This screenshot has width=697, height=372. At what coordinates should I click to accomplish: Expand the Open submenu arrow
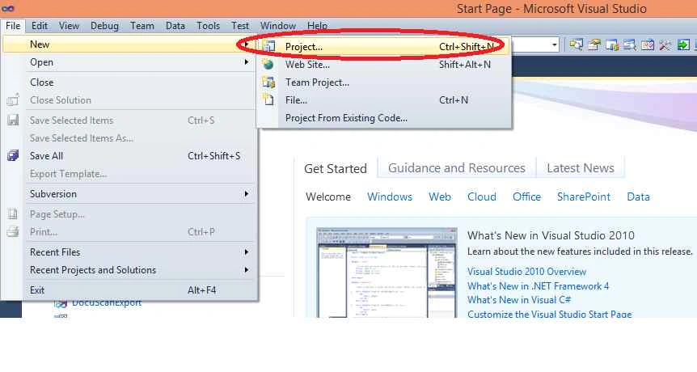pos(247,62)
